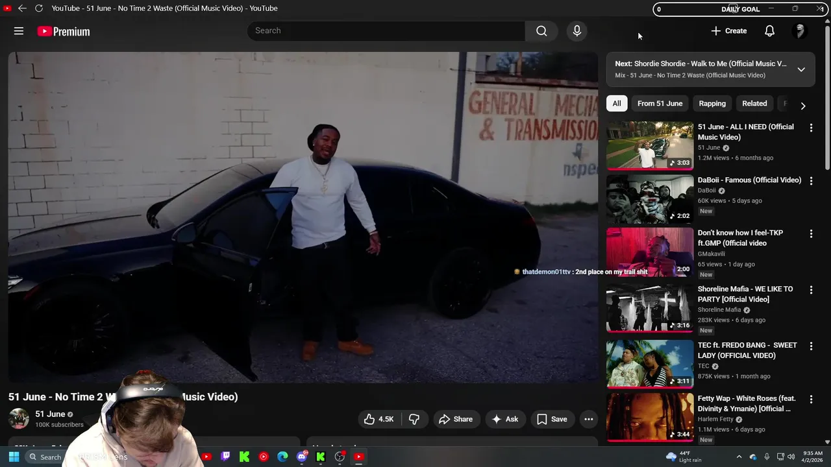This screenshot has height=467, width=831.
Task: Click the Share button
Action: (x=456, y=419)
